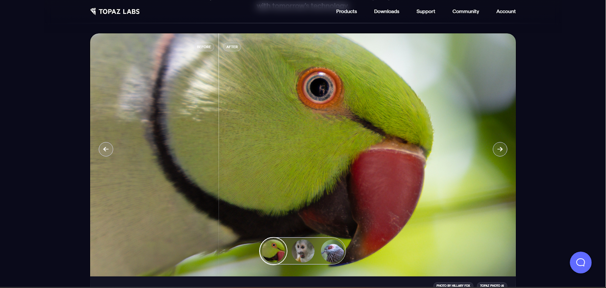Open the Support menu
This screenshot has height=288, width=606.
426,11
